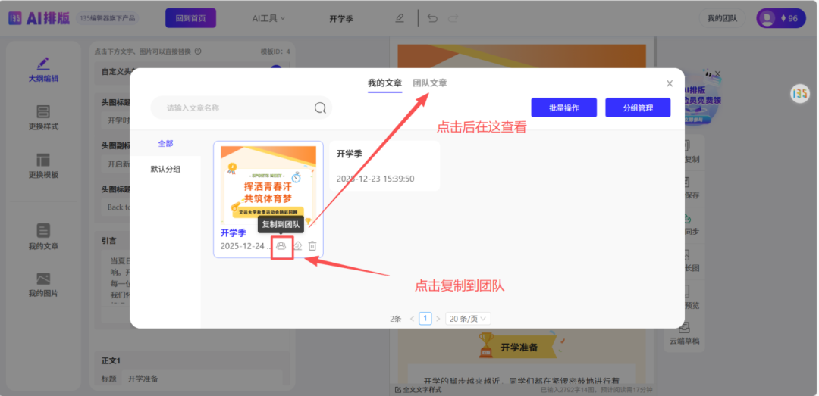Click the 批量操作 button
Screen dimensions: 819x396
563,108
